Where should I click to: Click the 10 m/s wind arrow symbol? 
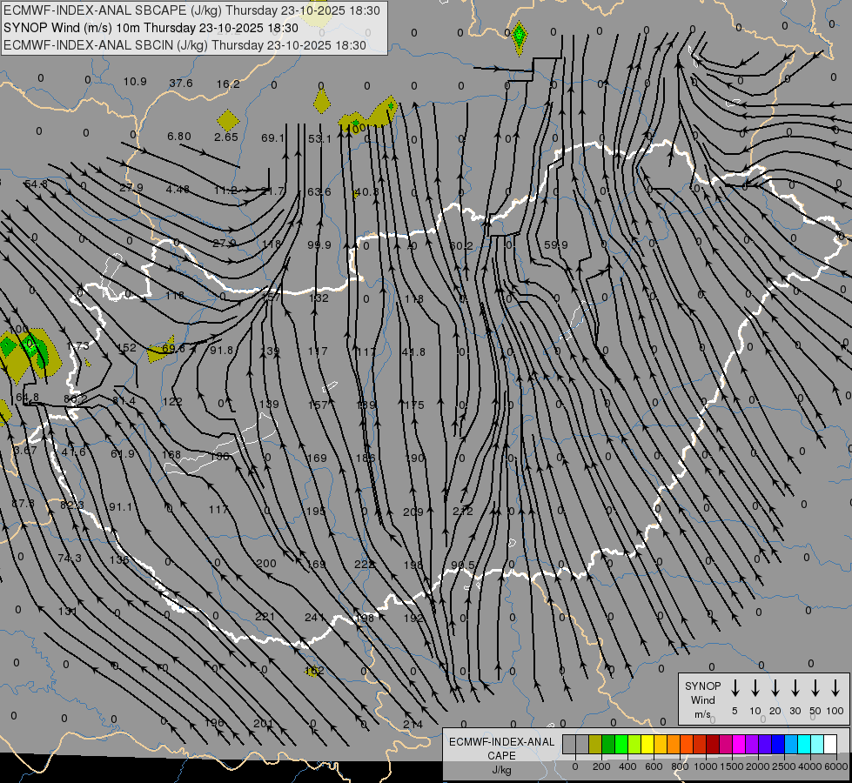tap(755, 688)
